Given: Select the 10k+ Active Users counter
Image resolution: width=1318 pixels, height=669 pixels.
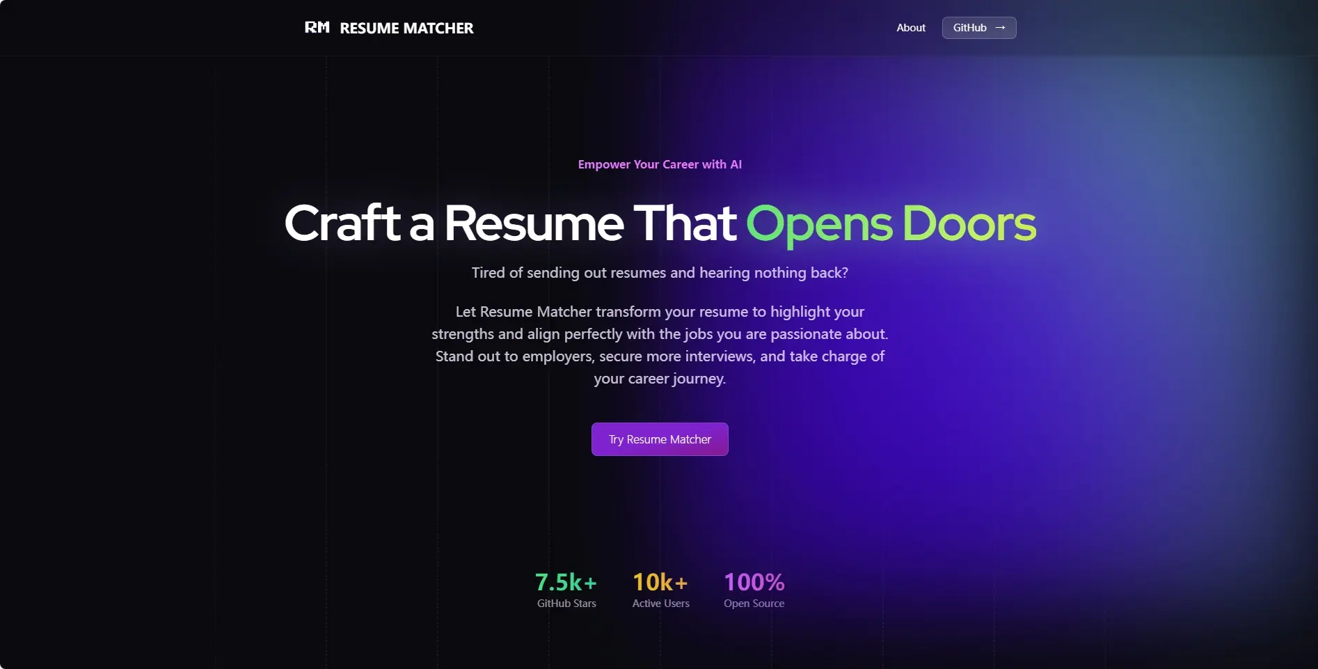Looking at the screenshot, I should [x=660, y=582].
